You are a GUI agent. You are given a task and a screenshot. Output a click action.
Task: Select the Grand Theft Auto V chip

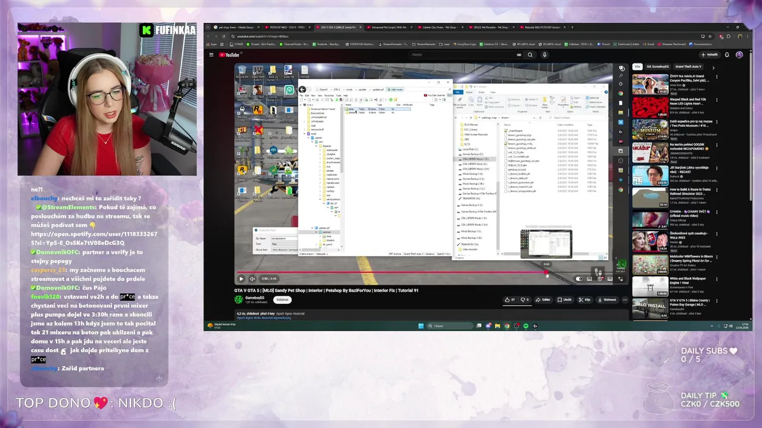tap(689, 67)
